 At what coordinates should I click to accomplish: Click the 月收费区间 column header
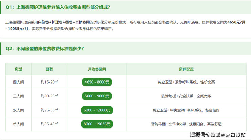click(x=97, y=69)
